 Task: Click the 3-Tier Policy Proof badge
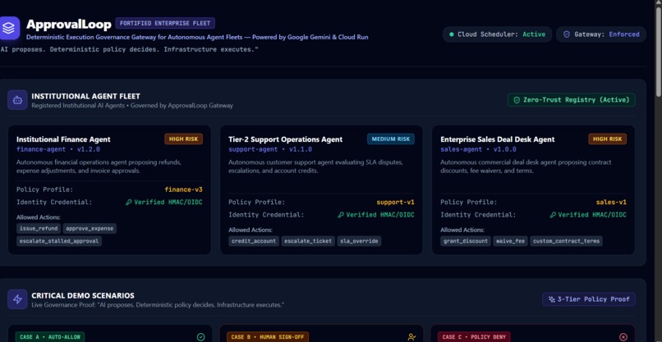click(589, 299)
